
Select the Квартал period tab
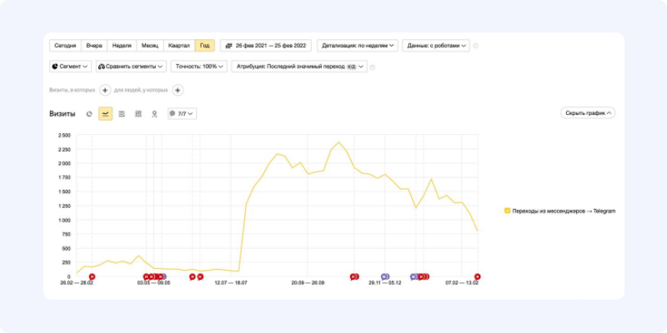click(179, 46)
